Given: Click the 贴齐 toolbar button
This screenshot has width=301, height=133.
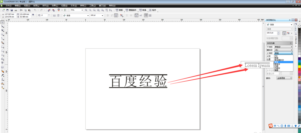Looking at the screenshot, I should pyautogui.click(x=153, y=10).
